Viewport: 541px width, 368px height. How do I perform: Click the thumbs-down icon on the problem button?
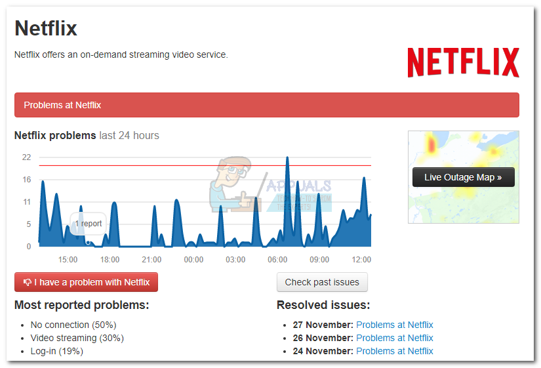pos(28,282)
